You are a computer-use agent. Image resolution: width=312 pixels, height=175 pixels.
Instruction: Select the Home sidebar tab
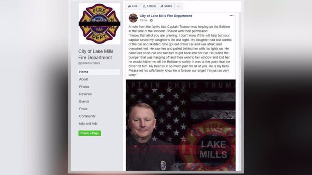coord(99,72)
